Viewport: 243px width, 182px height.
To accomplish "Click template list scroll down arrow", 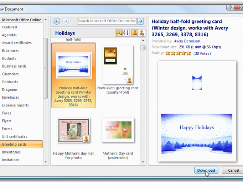I will tap(143, 162).
